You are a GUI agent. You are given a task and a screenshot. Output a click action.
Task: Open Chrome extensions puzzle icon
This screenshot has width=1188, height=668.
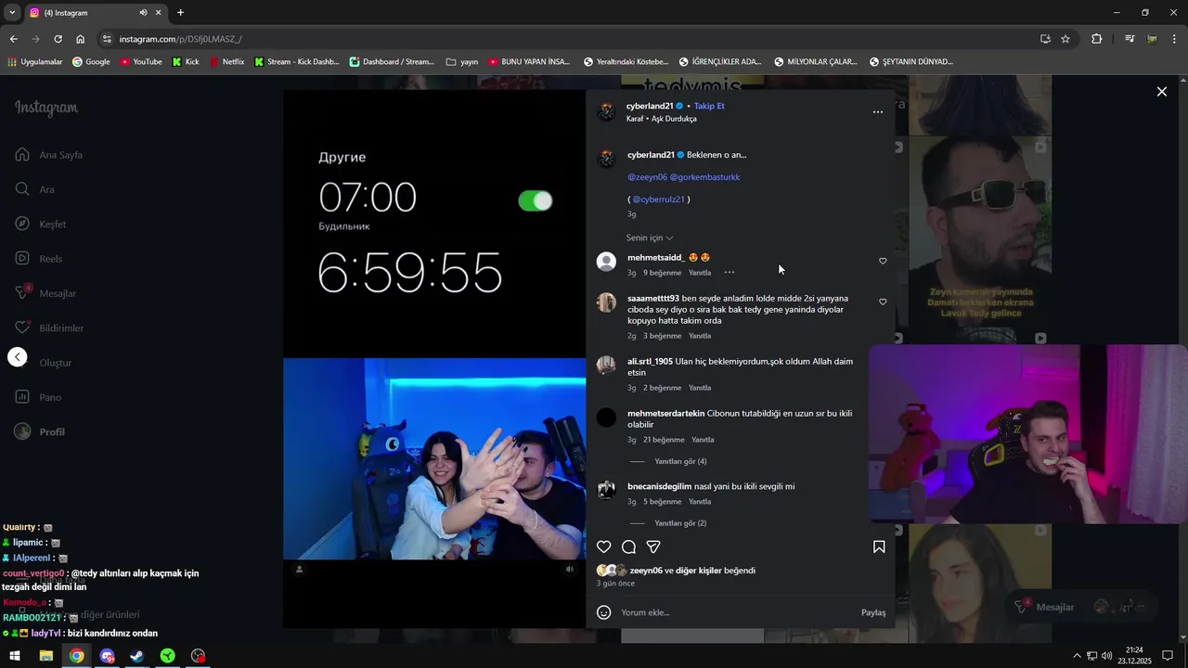1097,39
